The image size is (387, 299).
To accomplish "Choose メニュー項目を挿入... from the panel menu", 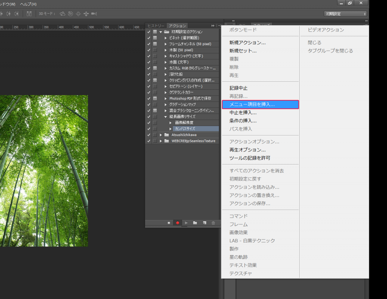I will 260,104.
